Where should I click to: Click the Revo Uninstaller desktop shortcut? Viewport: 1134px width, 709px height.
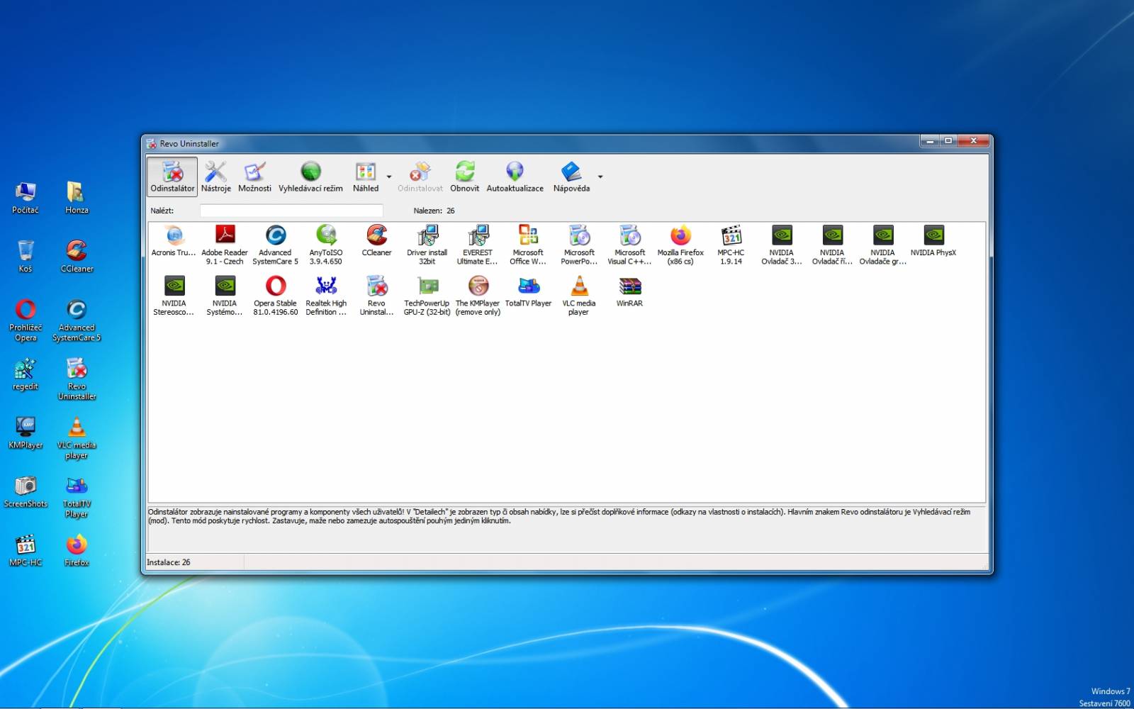click(77, 379)
